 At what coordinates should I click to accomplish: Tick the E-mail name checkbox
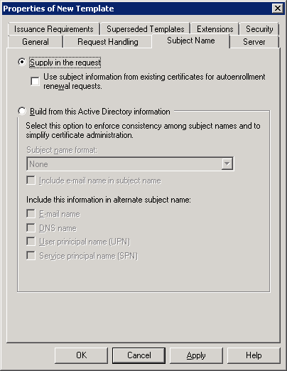tap(31, 214)
